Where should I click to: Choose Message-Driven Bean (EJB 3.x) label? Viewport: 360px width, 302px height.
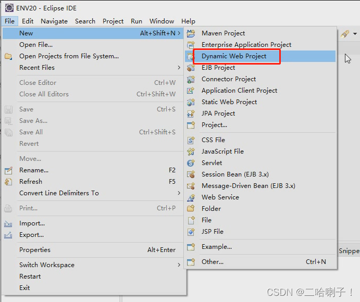click(249, 186)
